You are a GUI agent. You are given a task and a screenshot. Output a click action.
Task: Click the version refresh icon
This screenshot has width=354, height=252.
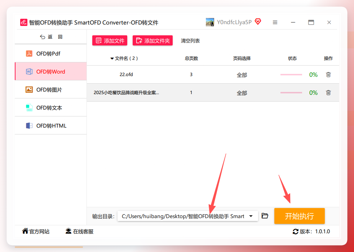(295, 231)
